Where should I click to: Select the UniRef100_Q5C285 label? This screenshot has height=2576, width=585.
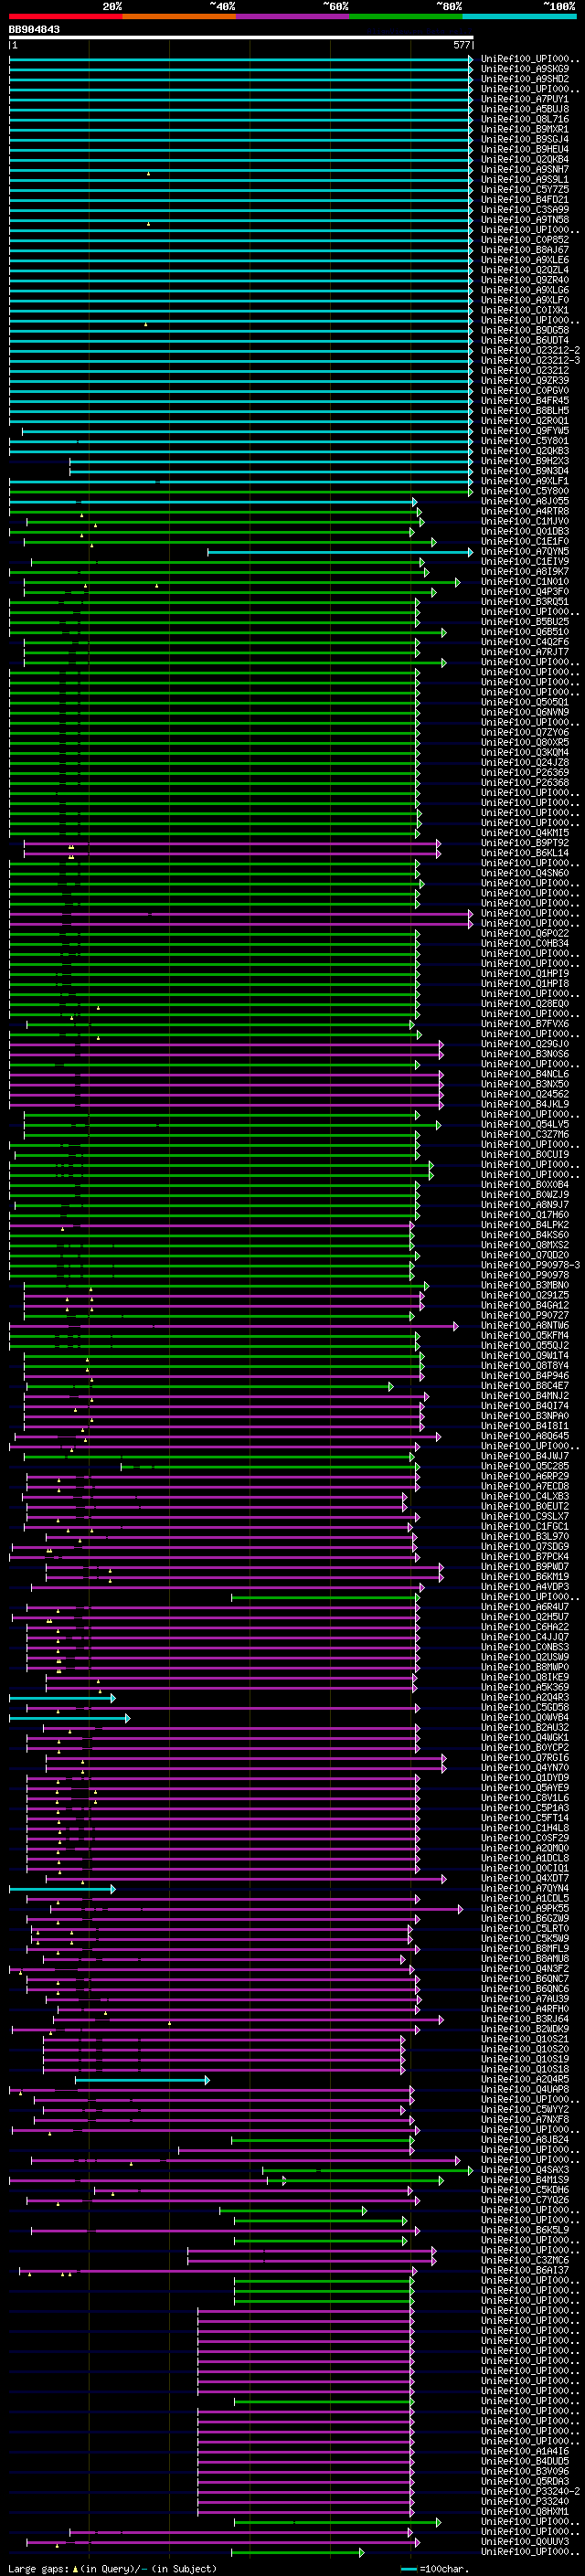click(x=524, y=1465)
